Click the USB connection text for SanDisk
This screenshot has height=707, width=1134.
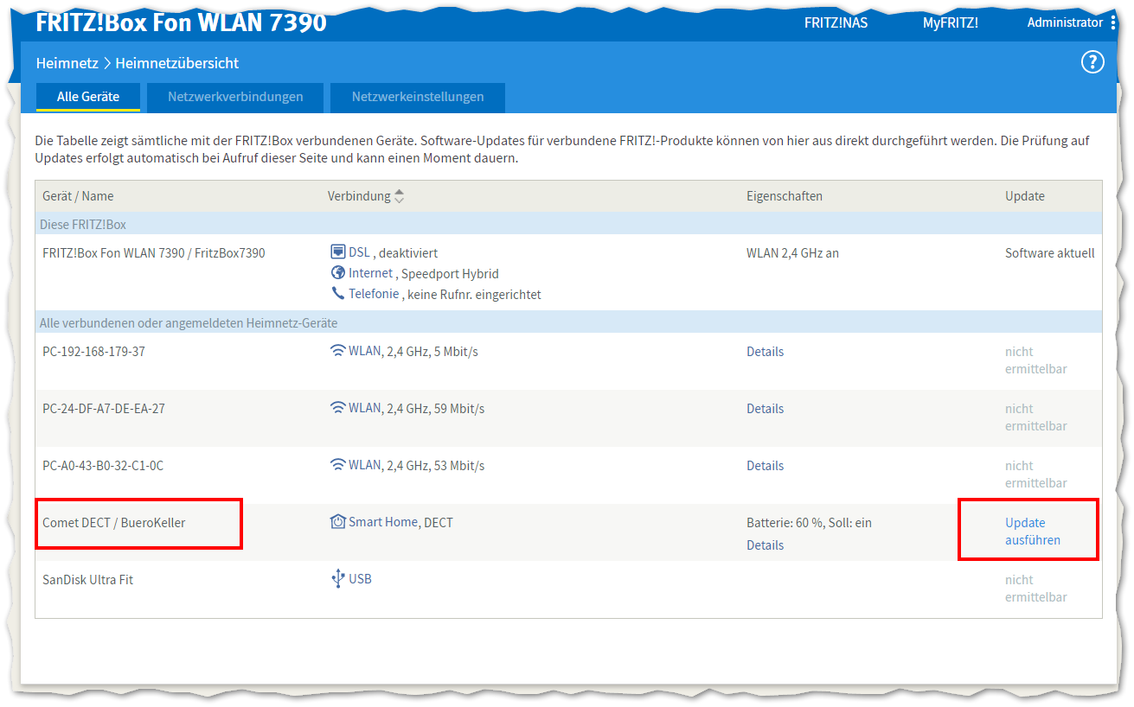coord(360,579)
